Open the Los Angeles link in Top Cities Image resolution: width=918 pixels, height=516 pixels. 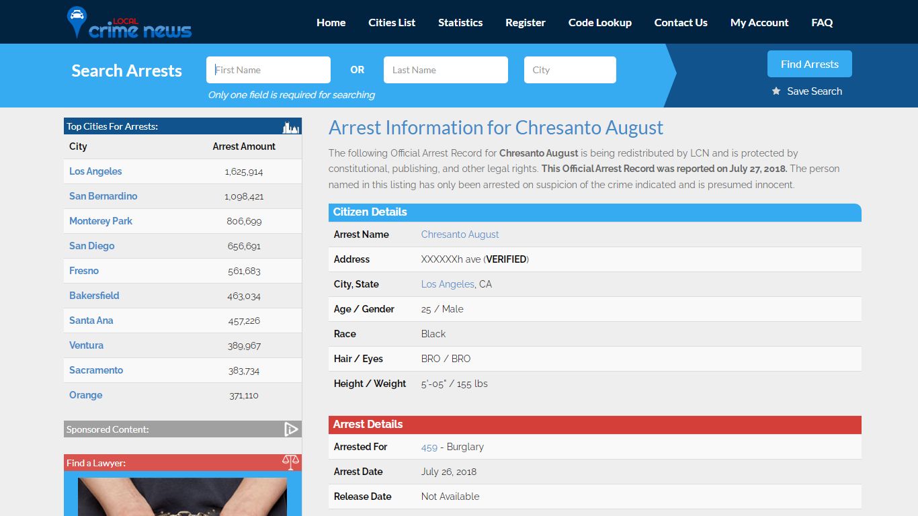95,171
